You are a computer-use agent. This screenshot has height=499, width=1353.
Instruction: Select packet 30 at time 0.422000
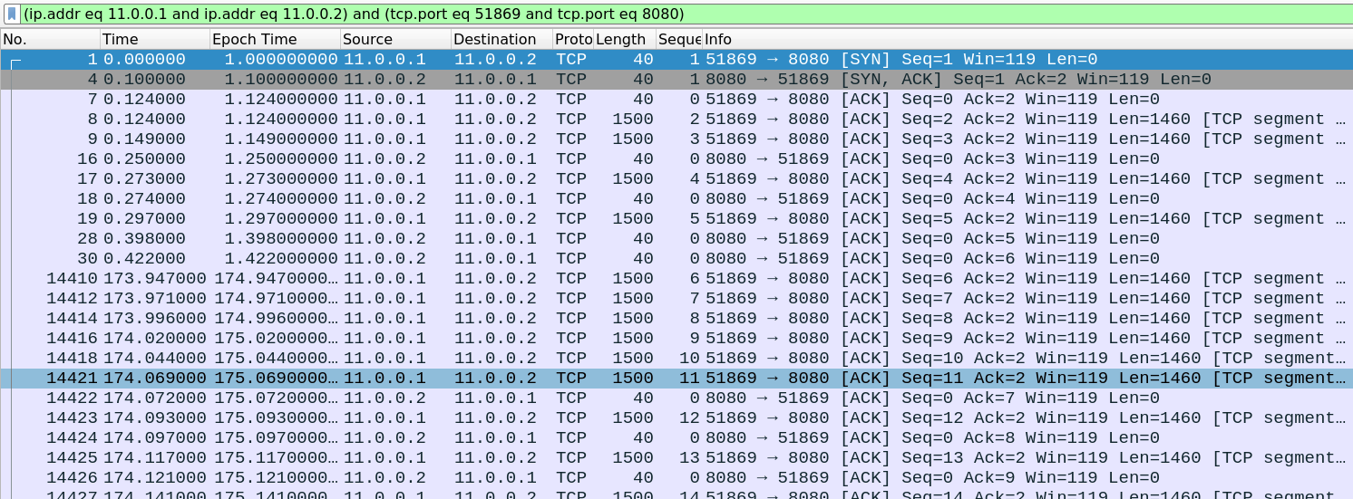(676, 258)
